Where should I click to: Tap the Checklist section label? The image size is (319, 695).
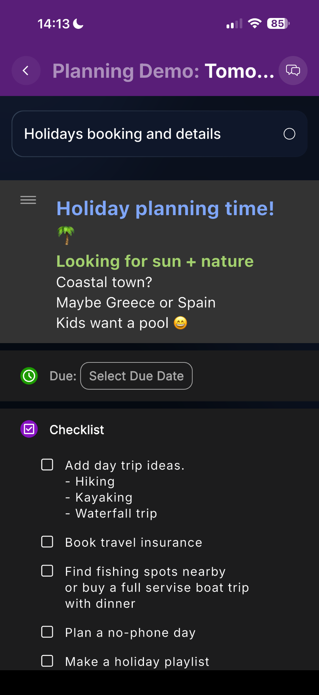click(77, 430)
